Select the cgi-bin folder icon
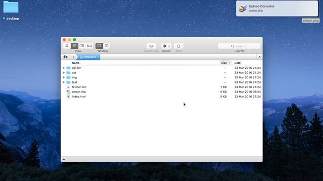Image resolution: width=323 pixels, height=181 pixels. pos(69,68)
